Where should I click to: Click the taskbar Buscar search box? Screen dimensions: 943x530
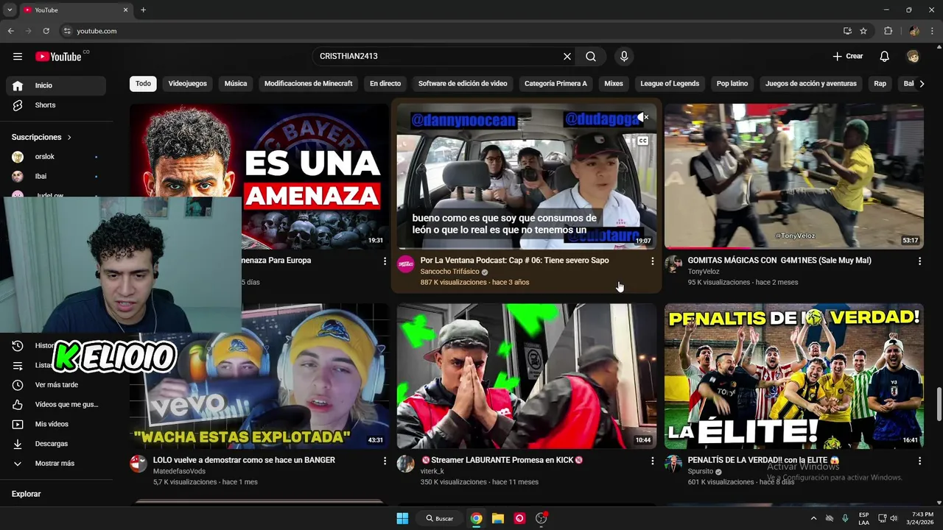(440, 518)
